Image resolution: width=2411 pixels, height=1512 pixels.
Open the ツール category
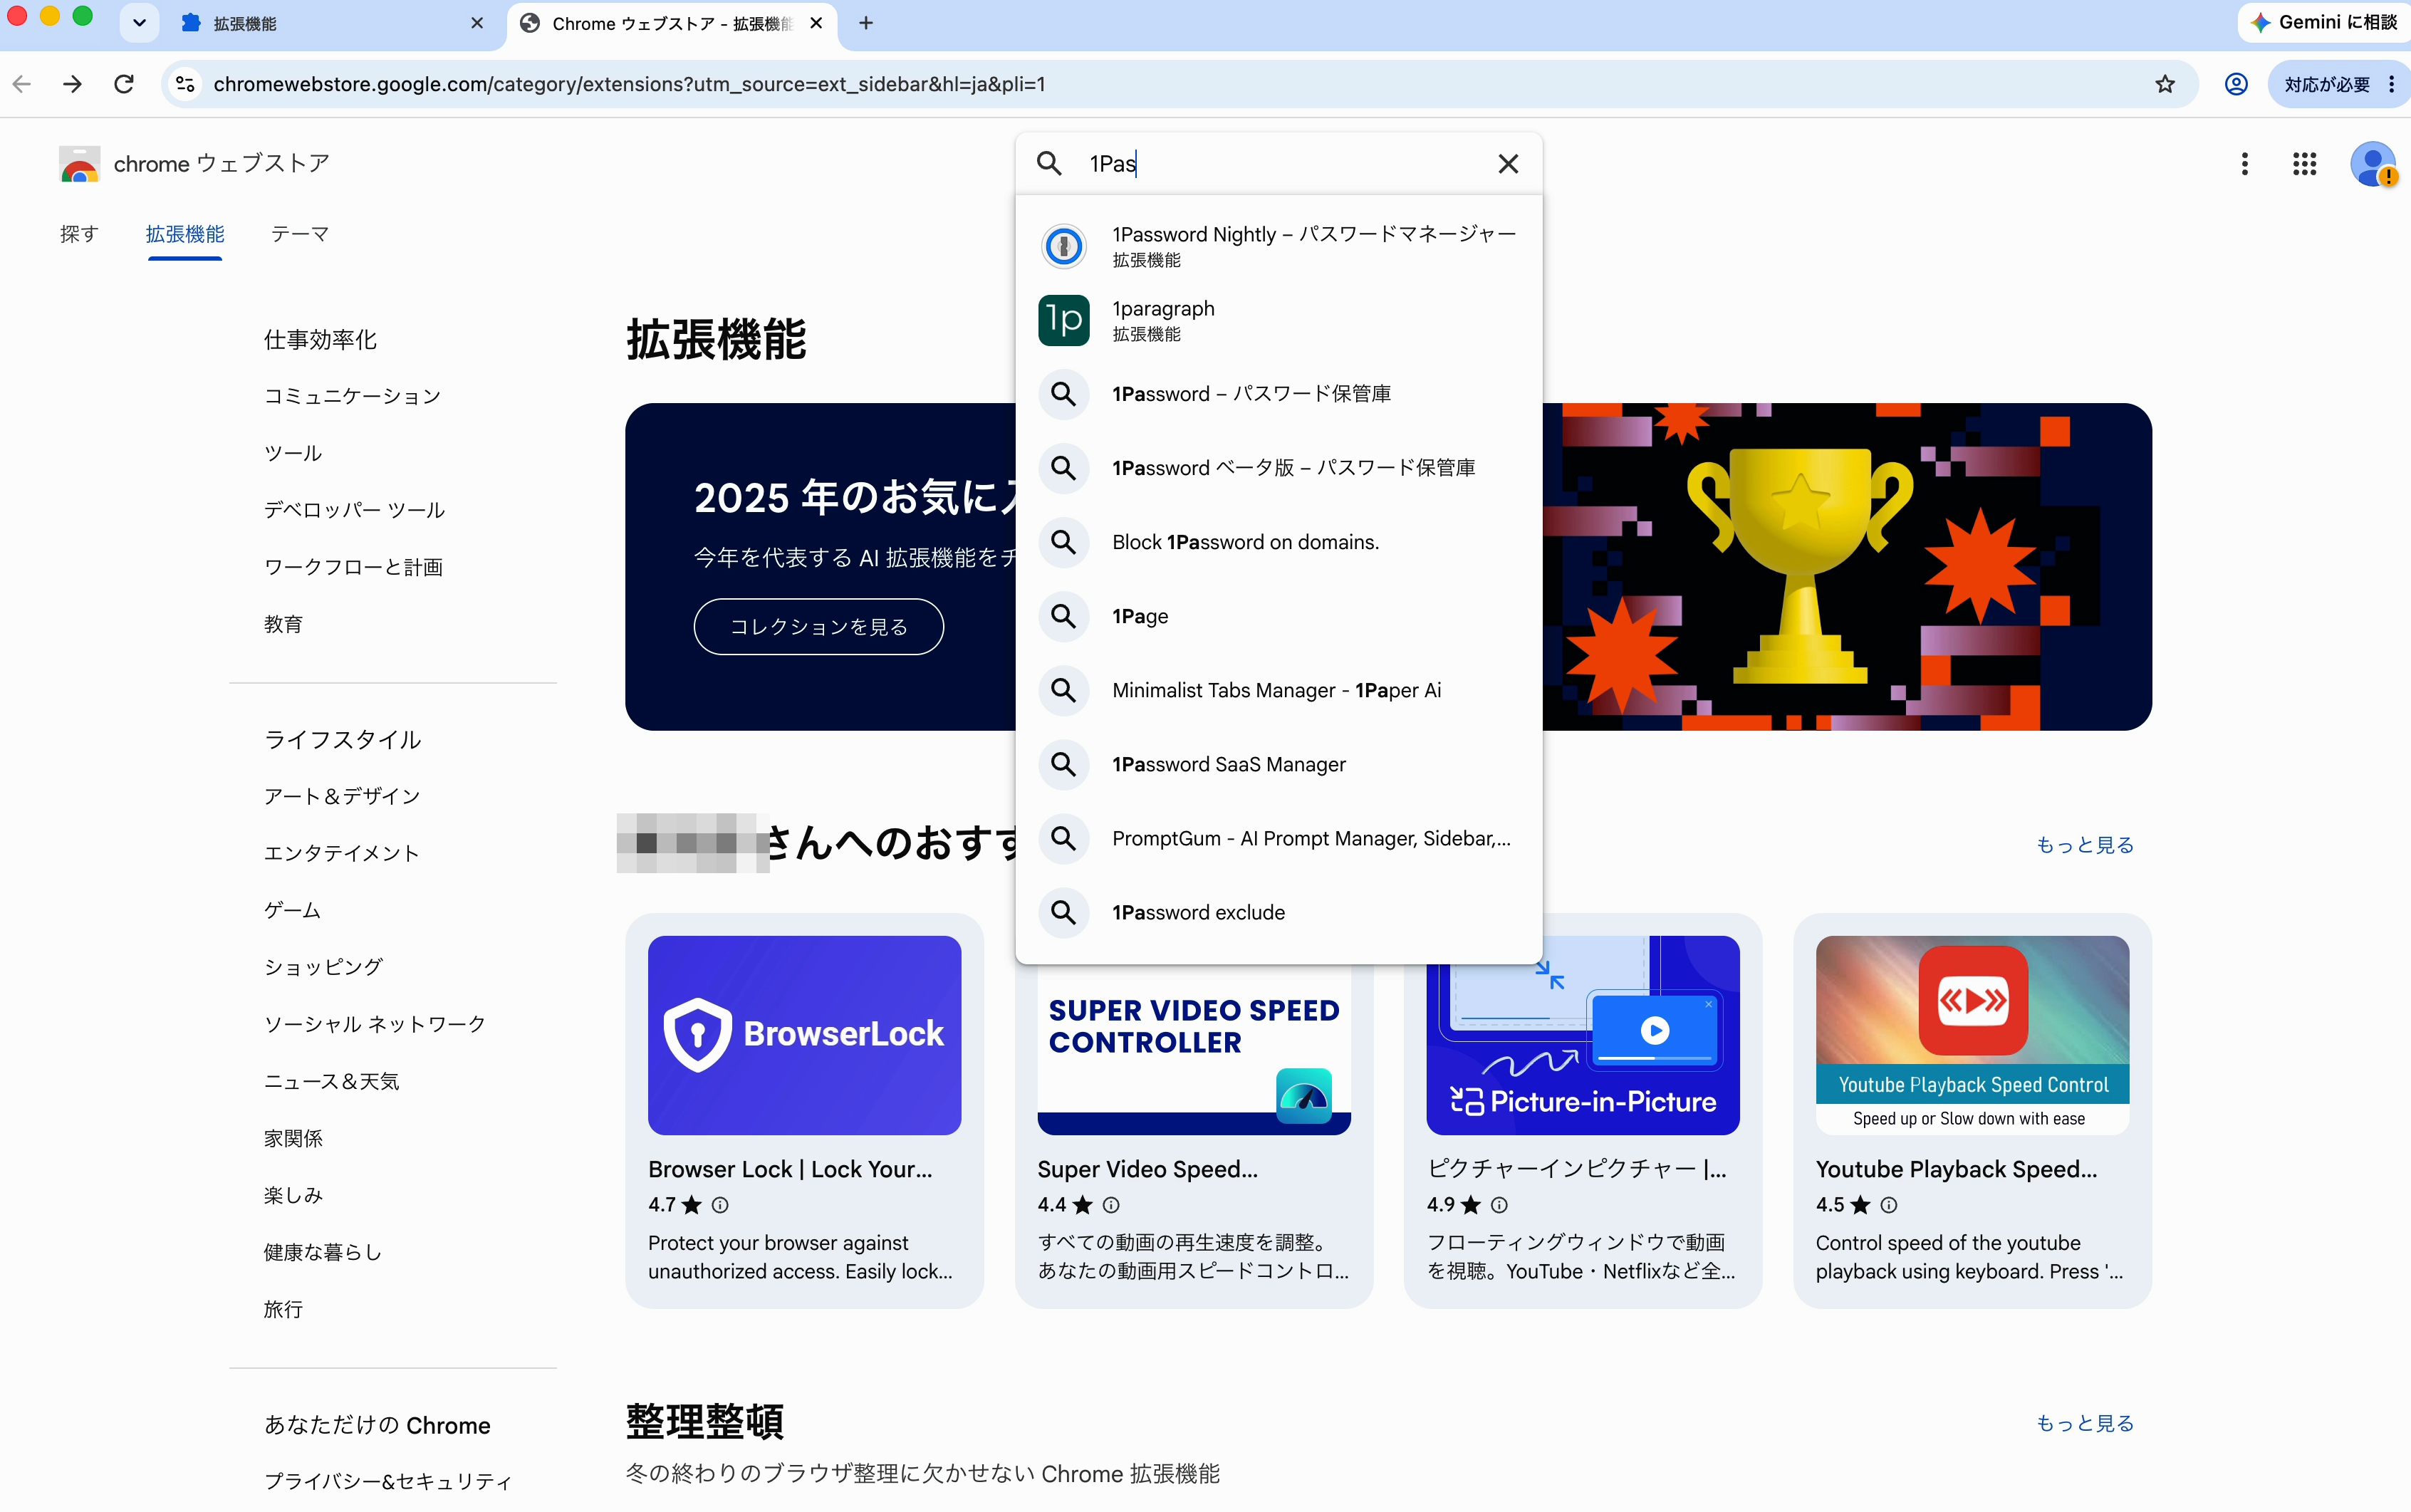(x=293, y=453)
